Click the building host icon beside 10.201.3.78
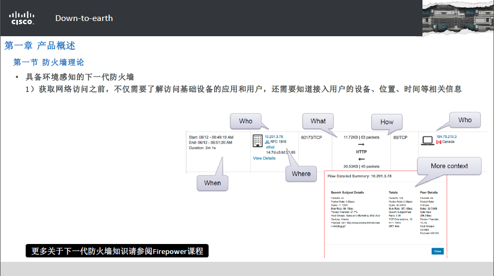The height and width of the screenshot is (276, 494). click(257, 141)
